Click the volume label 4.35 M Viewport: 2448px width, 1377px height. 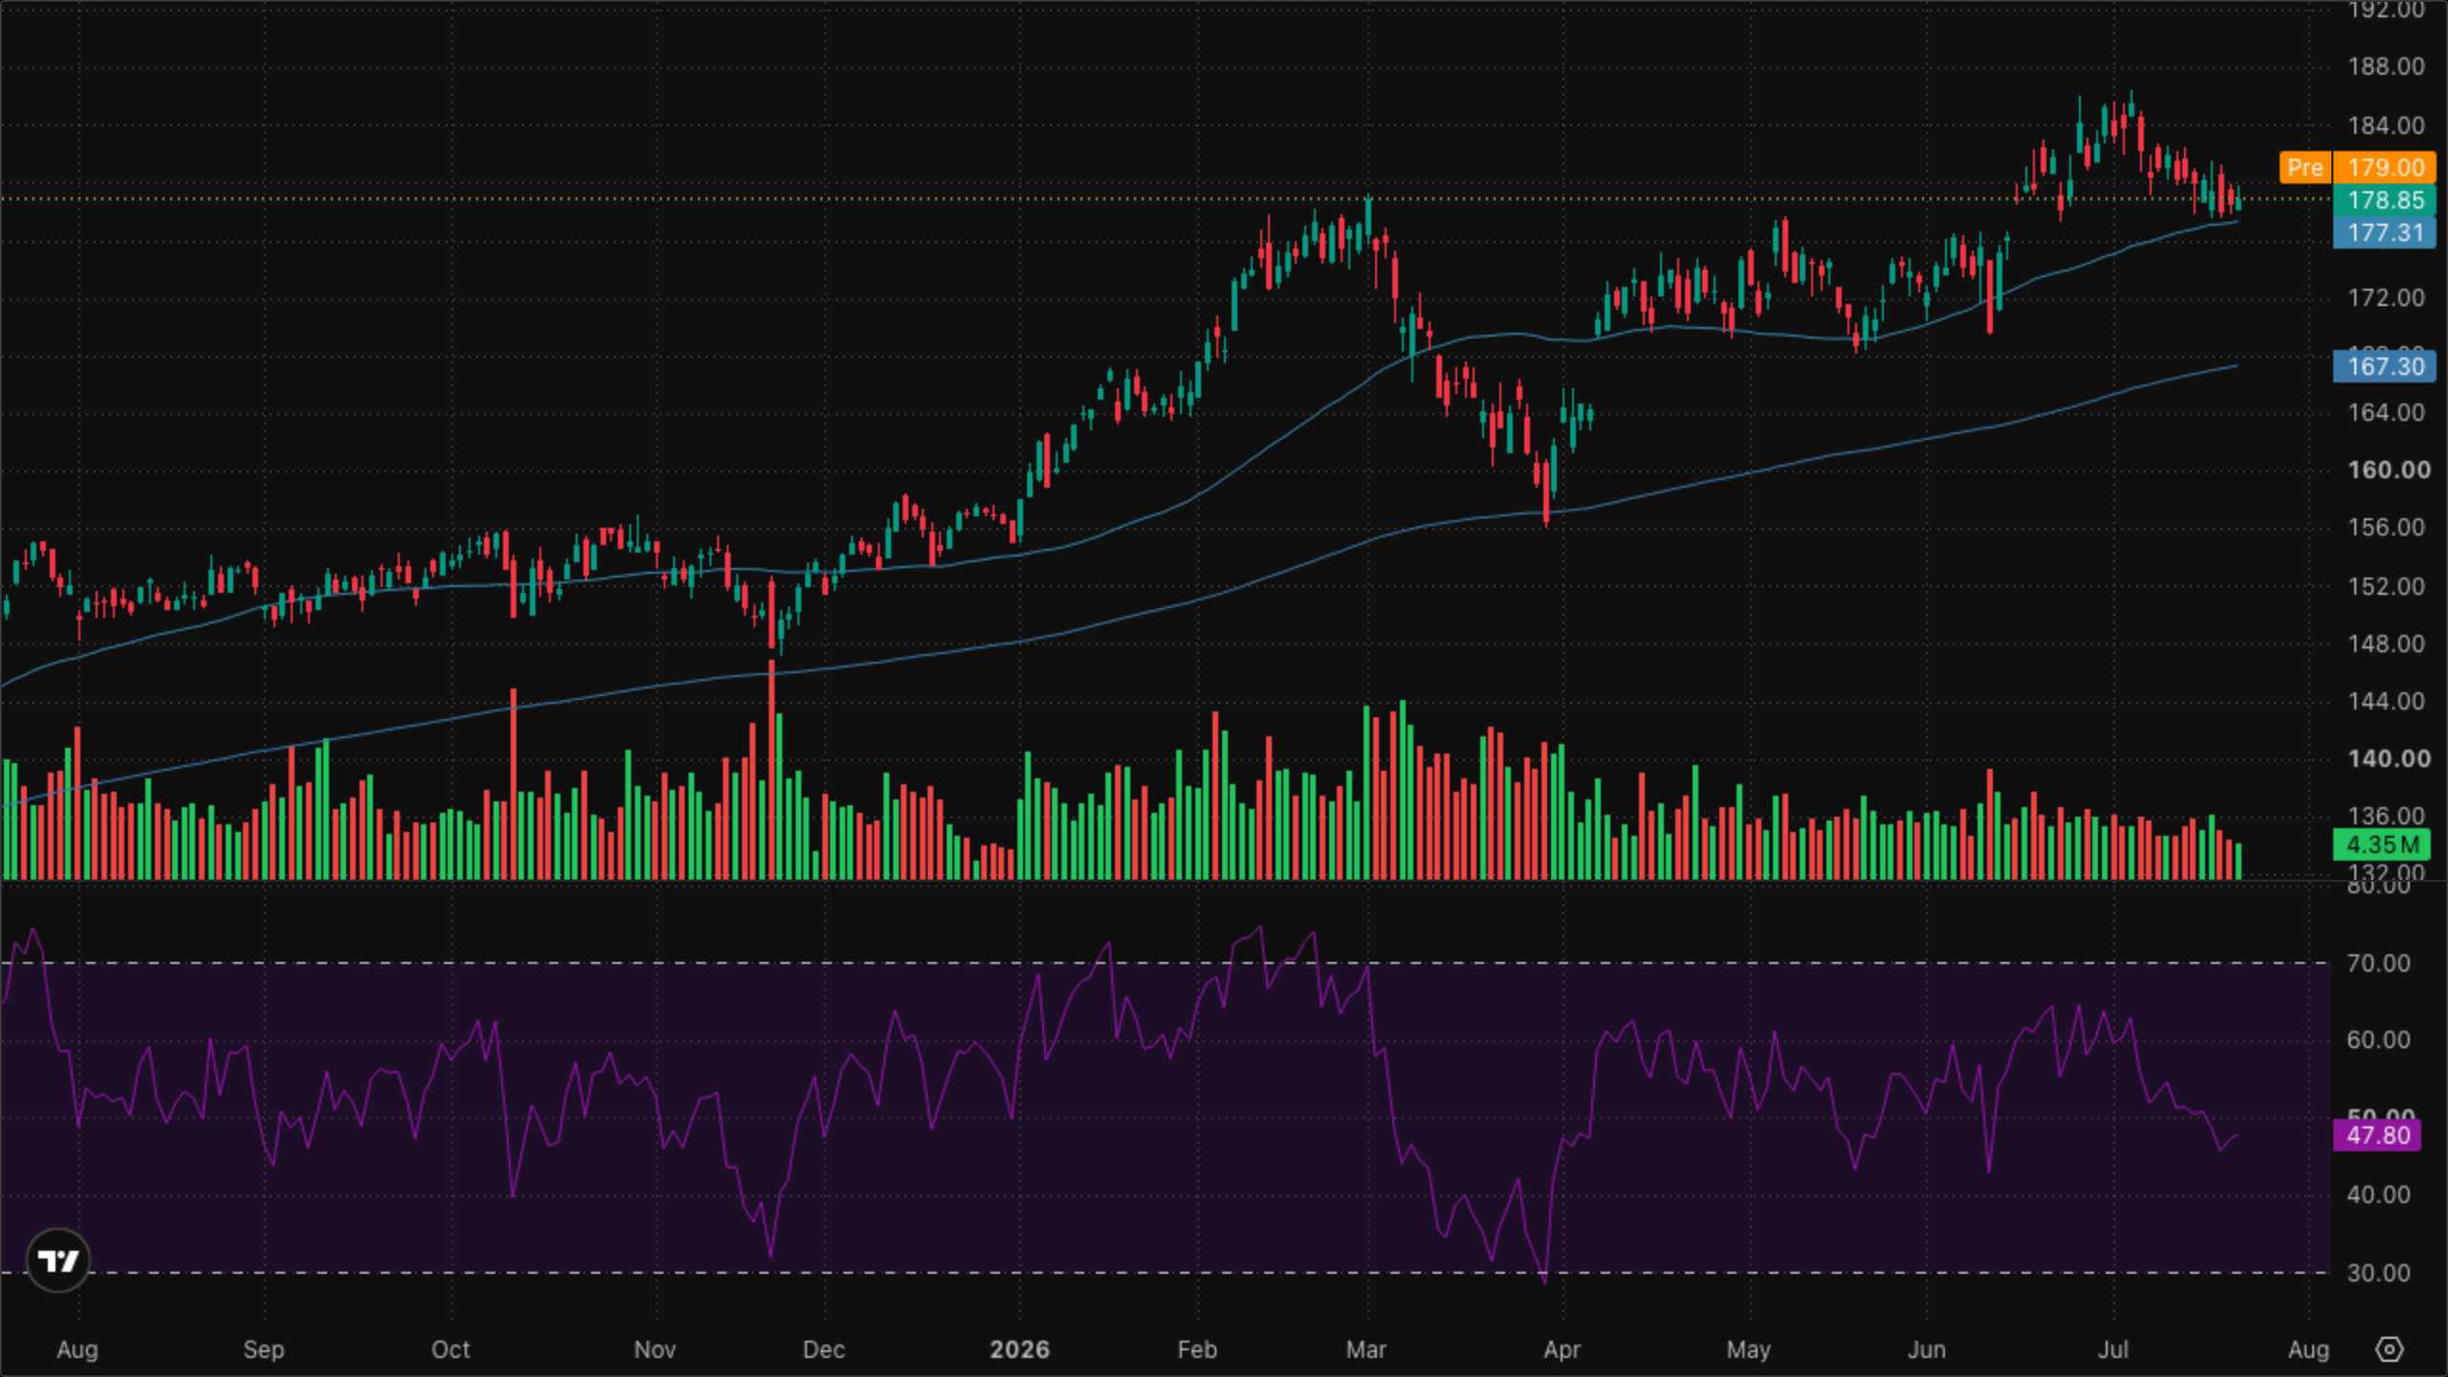click(x=2381, y=844)
